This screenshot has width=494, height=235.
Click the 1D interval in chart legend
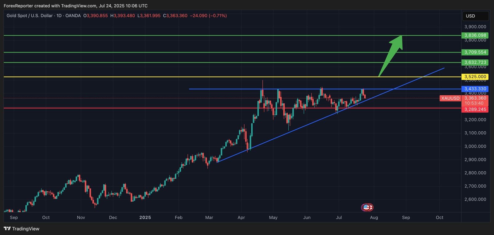click(x=59, y=16)
